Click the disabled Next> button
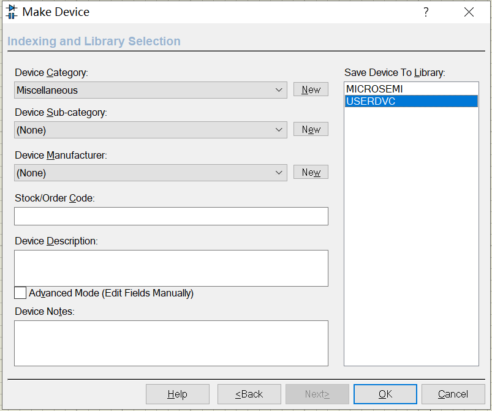Image resolution: width=492 pixels, height=411 pixels. (x=317, y=394)
